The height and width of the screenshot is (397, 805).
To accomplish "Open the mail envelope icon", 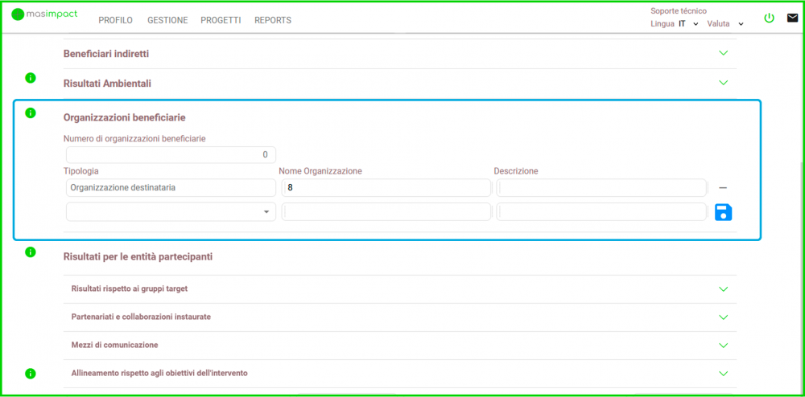I will [792, 18].
